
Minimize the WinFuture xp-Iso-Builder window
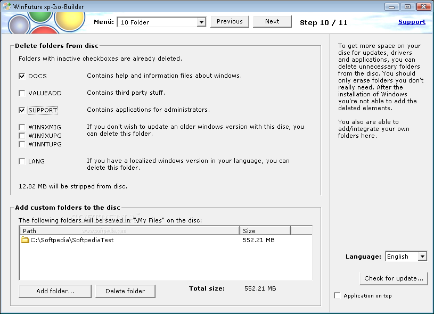(391, 6)
